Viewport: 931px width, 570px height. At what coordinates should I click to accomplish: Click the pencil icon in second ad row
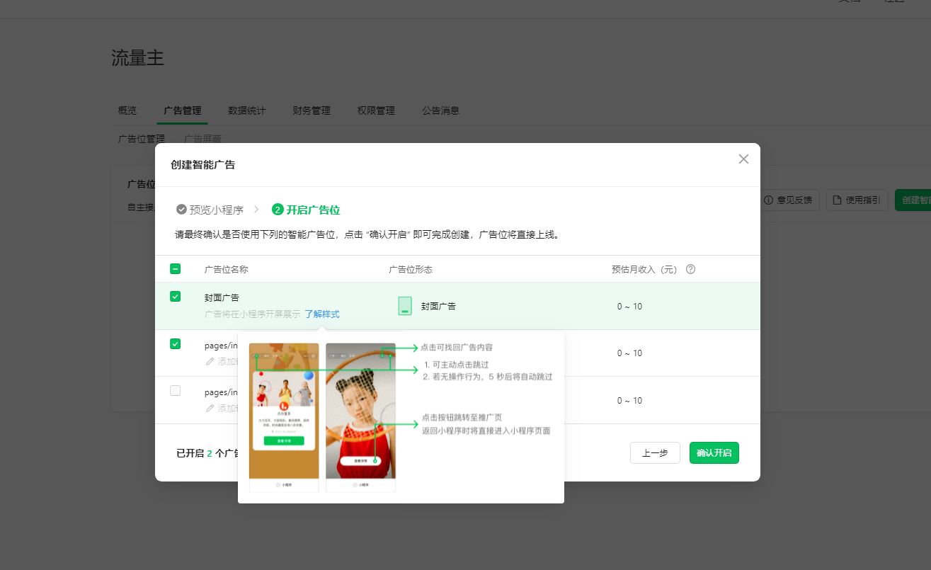(x=210, y=361)
